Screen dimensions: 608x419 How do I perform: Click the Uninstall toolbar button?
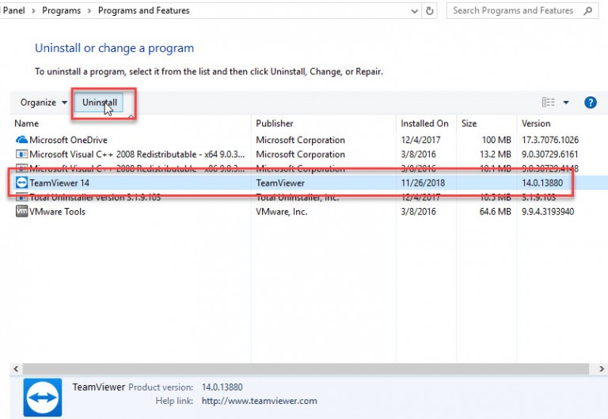pos(99,103)
